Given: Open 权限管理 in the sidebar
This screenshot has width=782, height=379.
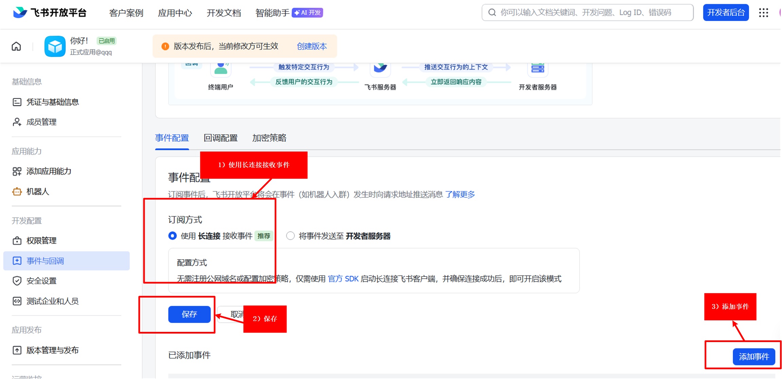Looking at the screenshot, I should [41, 241].
